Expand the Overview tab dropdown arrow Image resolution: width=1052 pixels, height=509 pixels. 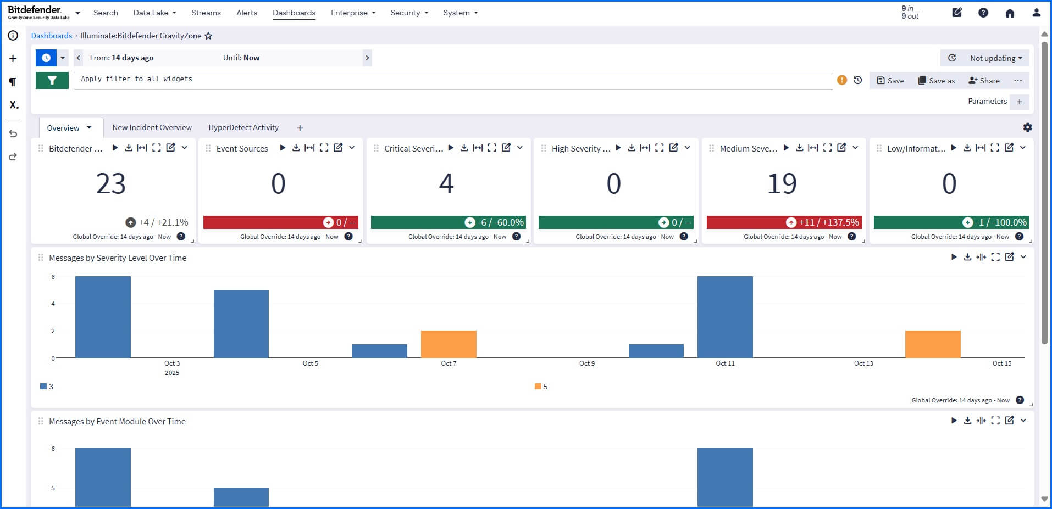(x=88, y=127)
